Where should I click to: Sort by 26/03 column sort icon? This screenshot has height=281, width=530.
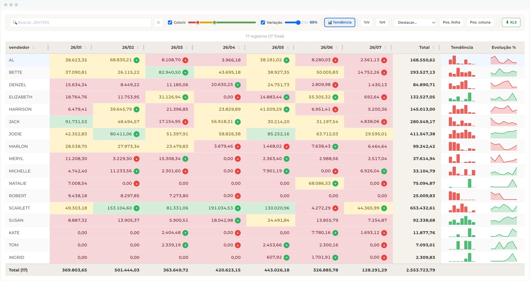pyautogui.click(x=187, y=48)
